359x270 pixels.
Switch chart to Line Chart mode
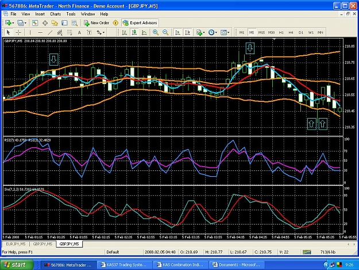coord(144,32)
